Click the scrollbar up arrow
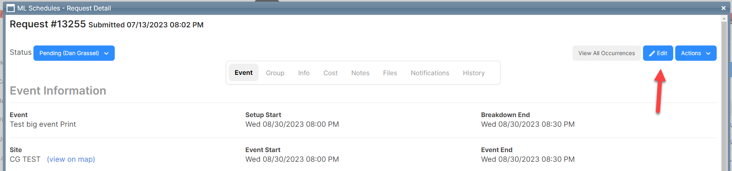The width and height of the screenshot is (732, 171). [724, 19]
